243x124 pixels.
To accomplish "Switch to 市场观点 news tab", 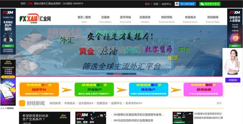I will (70, 103).
